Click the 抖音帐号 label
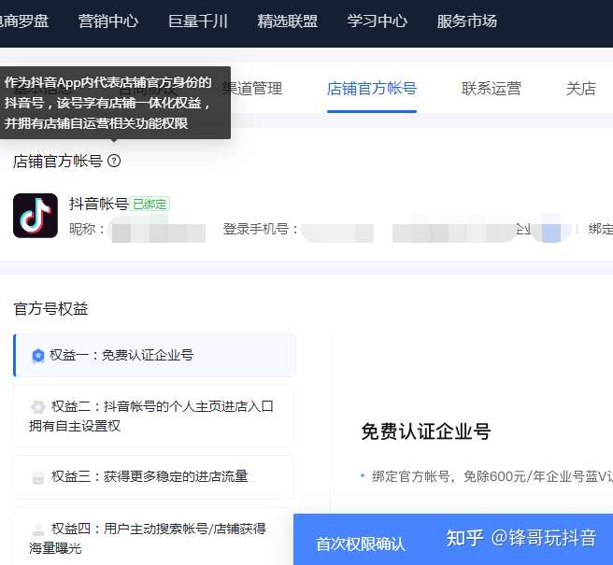This screenshot has height=565, width=613. click(98, 204)
